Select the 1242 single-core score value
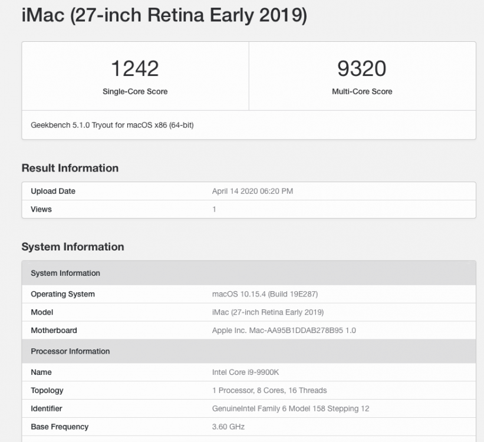The height and width of the screenshot is (442, 484). pos(135,68)
